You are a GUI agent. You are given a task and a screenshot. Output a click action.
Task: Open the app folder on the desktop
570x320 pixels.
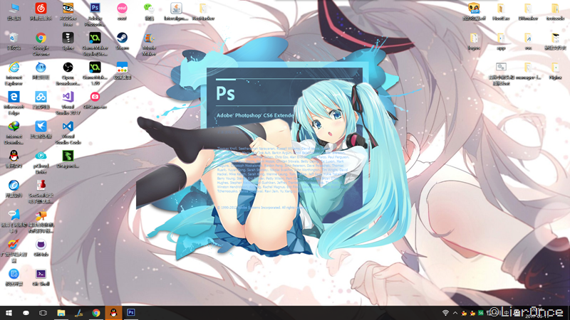tap(501, 38)
